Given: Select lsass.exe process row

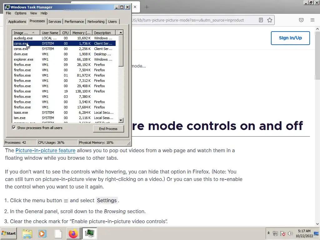Looking at the screenshot, I should (x=64, y=112).
